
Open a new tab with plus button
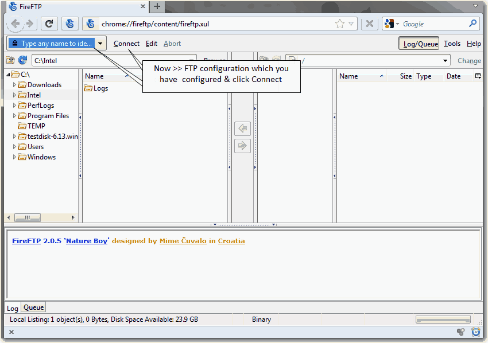point(157,6)
